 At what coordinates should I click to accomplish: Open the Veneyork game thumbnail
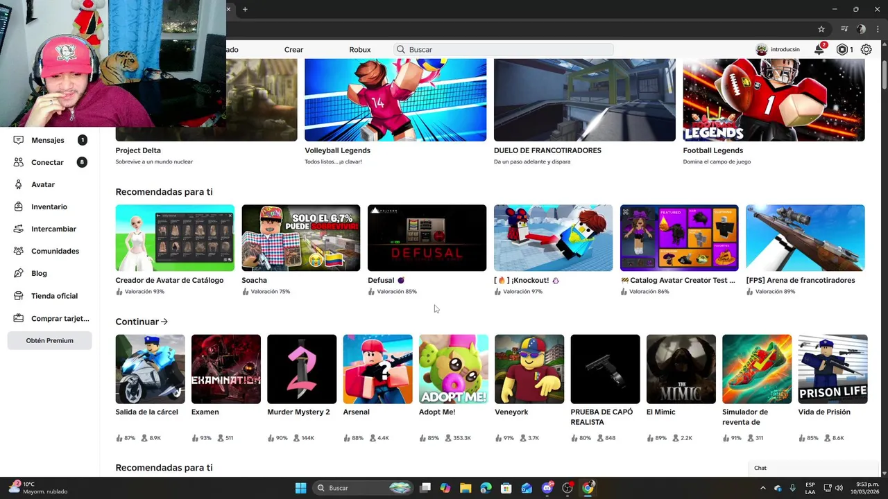tap(529, 369)
